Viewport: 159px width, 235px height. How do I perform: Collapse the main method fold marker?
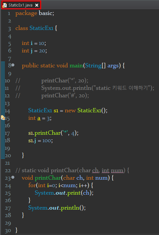coord(13,65)
